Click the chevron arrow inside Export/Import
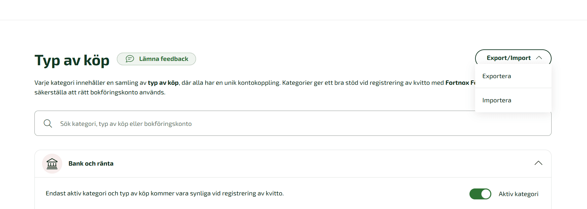Image resolution: width=587 pixels, height=209 pixels. click(539, 58)
